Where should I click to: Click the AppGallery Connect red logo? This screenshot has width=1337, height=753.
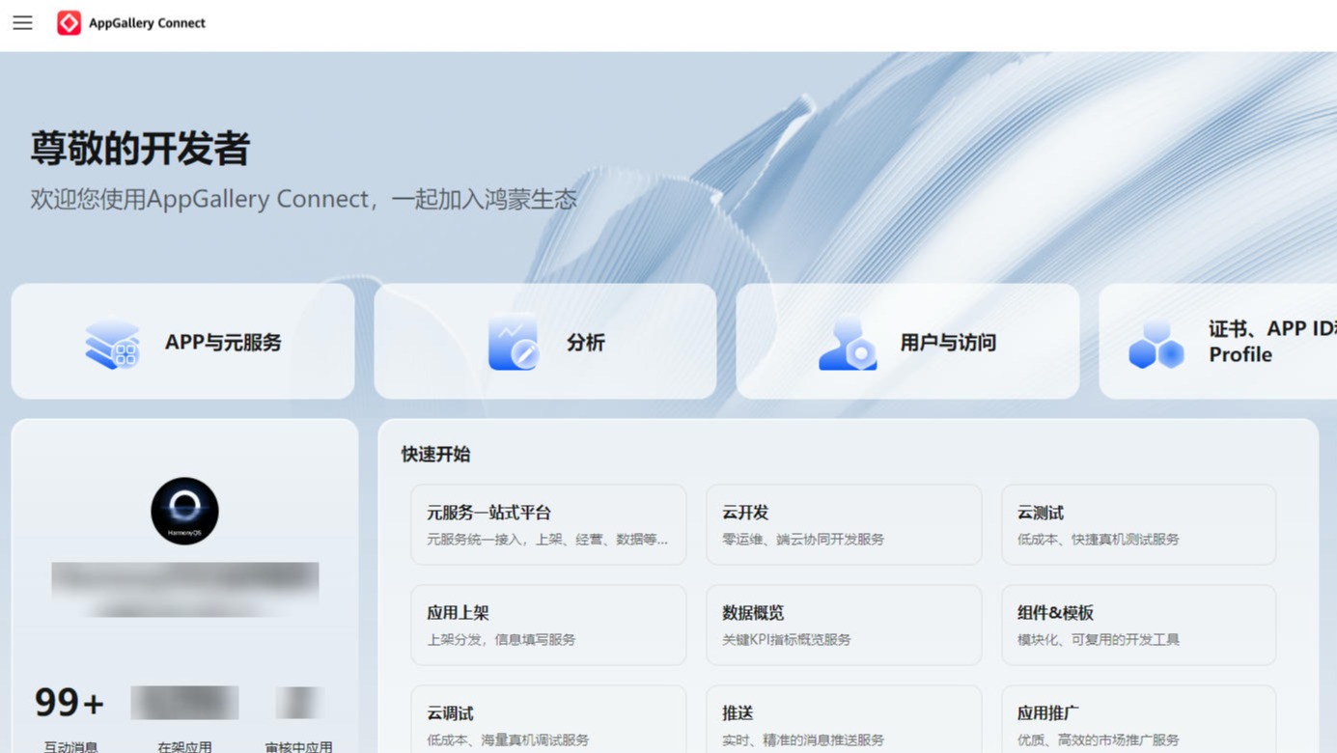(69, 22)
